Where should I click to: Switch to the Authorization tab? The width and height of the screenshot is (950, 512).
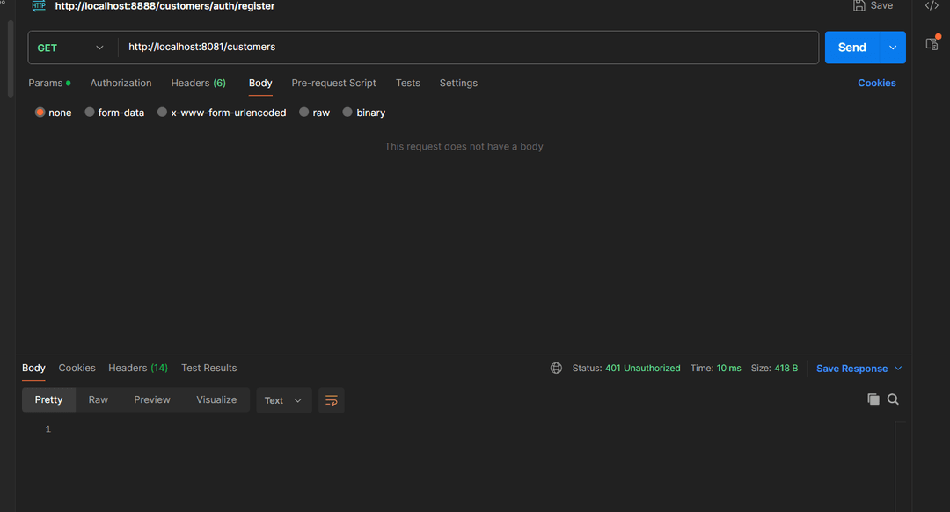coord(121,83)
